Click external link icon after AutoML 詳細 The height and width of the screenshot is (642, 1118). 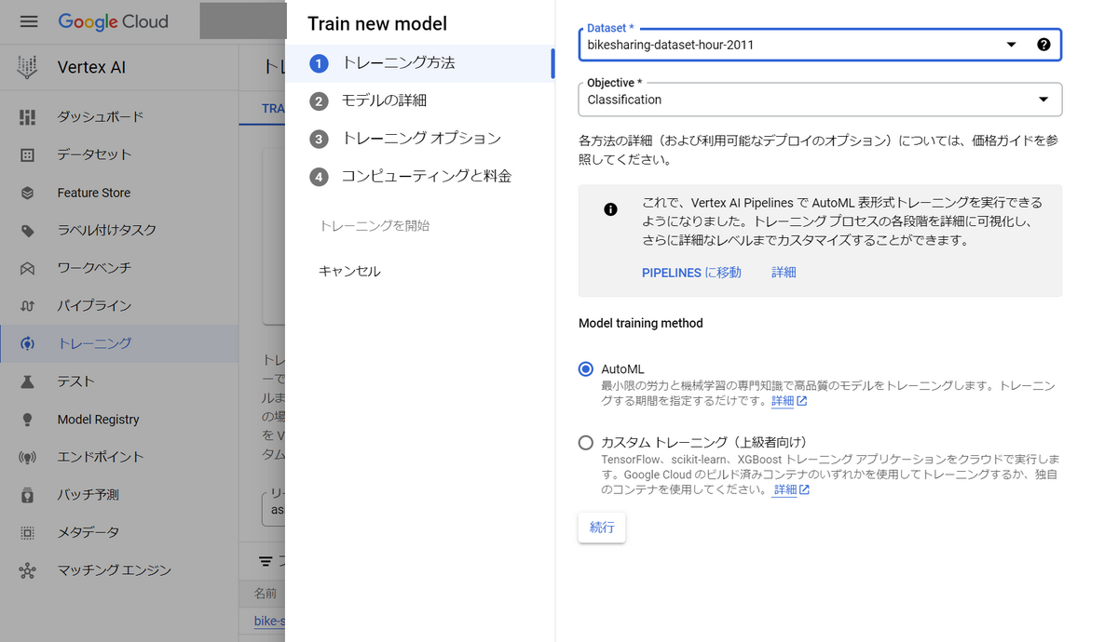801,401
